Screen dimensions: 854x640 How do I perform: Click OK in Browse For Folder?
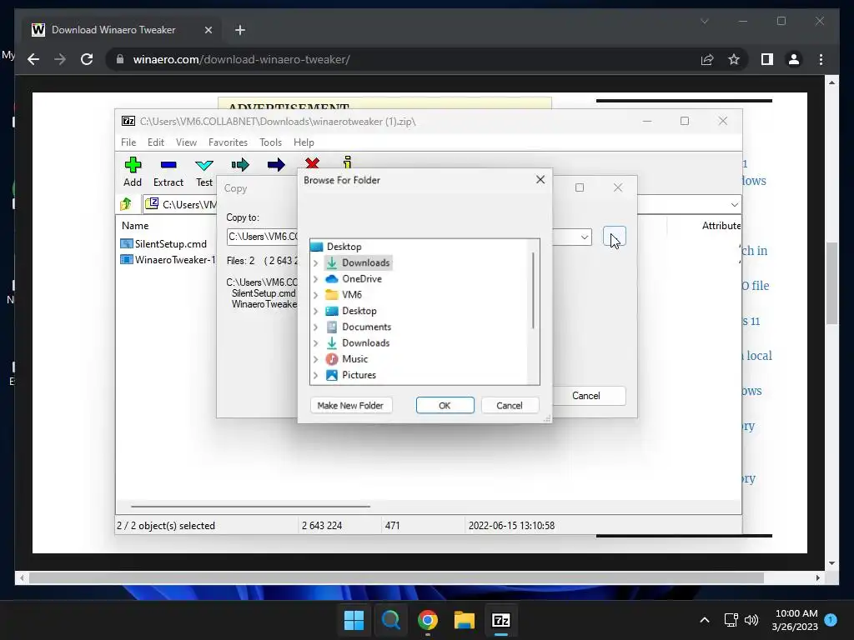[x=445, y=406]
